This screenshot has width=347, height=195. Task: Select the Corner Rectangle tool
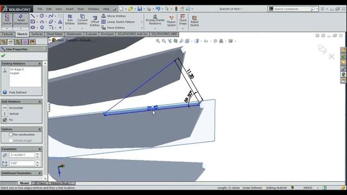click(33, 22)
